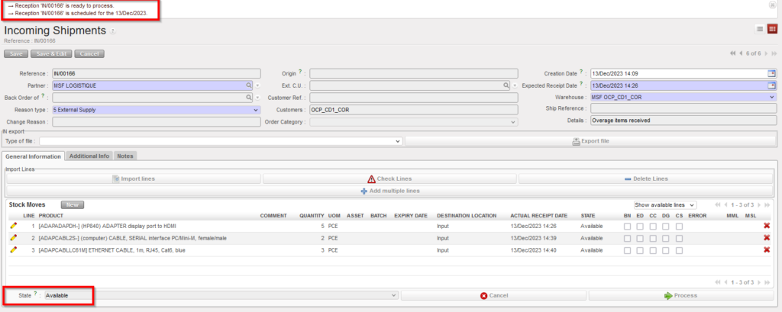
Task: Open the Notes tab
Action: pos(125,156)
